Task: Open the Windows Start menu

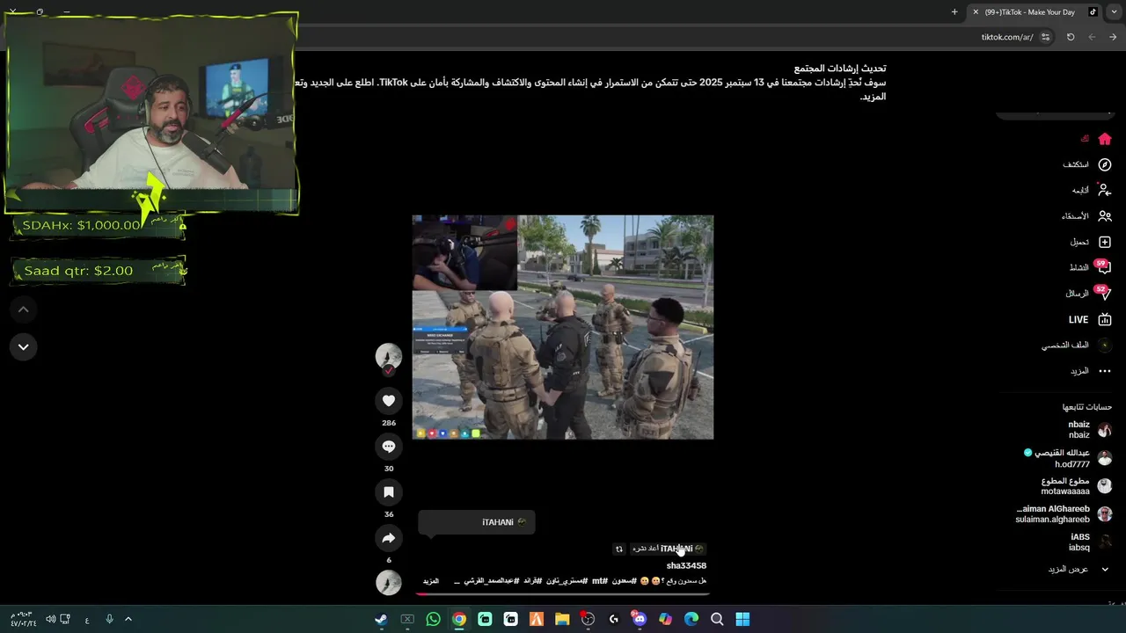Action: (x=742, y=619)
